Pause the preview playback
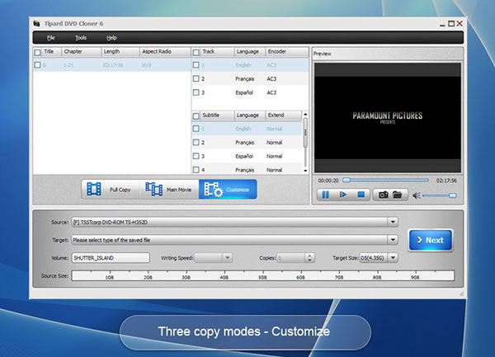The image size is (495, 357). tap(325, 195)
